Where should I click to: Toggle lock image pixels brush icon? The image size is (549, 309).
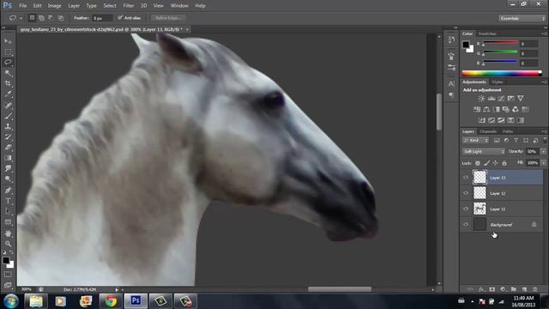click(x=486, y=163)
